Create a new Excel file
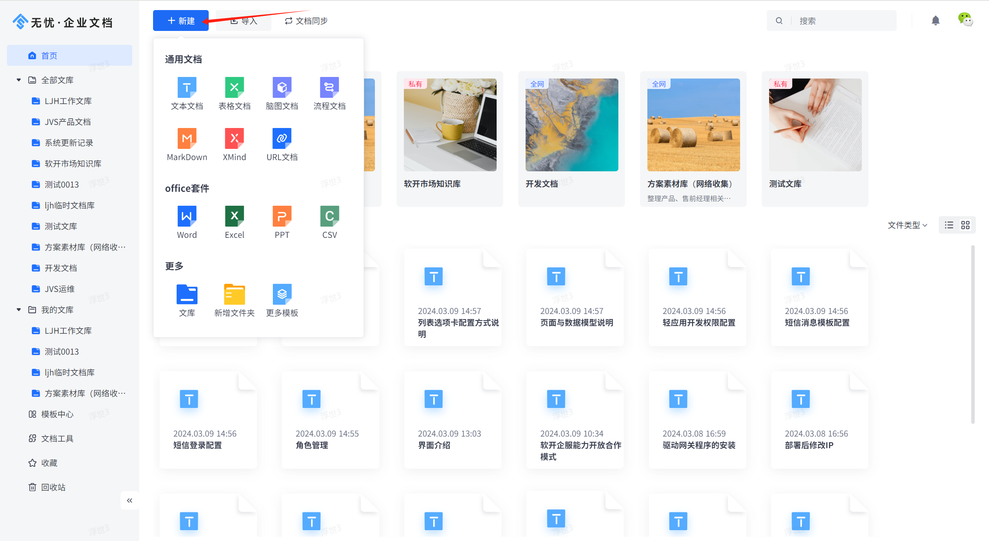The image size is (989, 541). 235,223
